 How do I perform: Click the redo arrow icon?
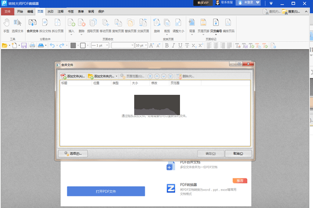(x=62, y=46)
